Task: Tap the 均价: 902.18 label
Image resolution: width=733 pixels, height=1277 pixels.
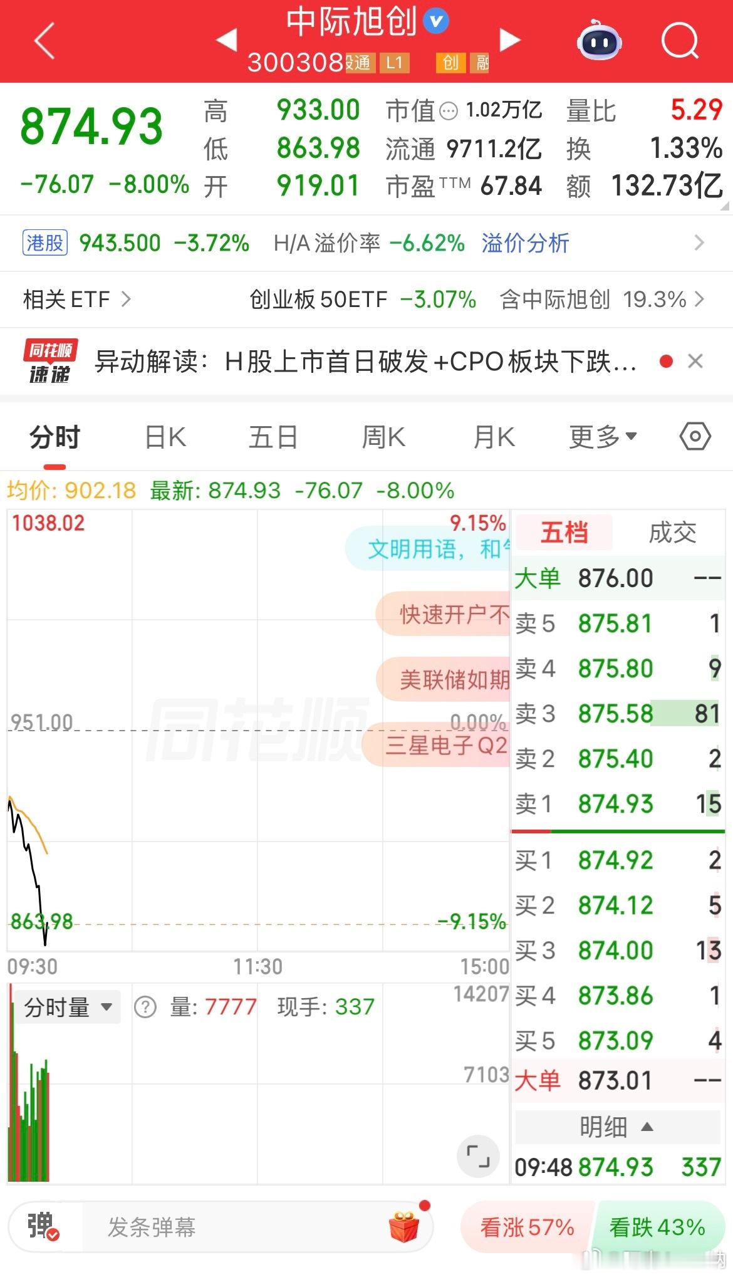Action: 71,490
